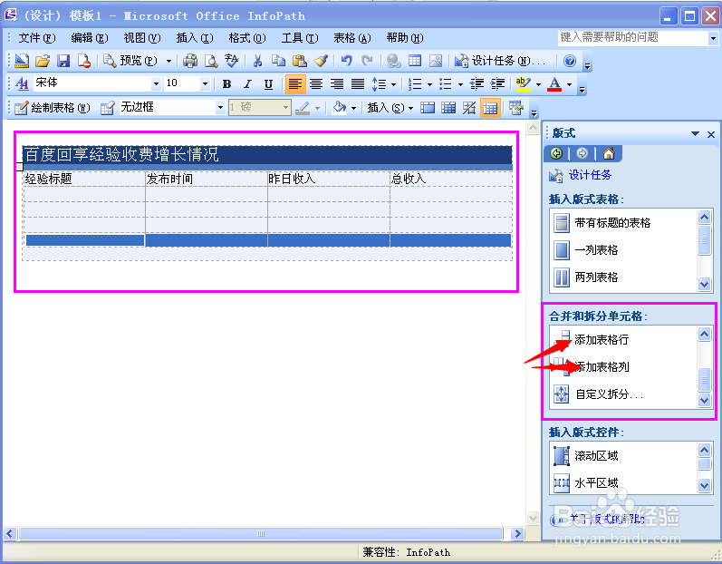
Task: Choose 自定义拆分... option
Action: pos(609,394)
